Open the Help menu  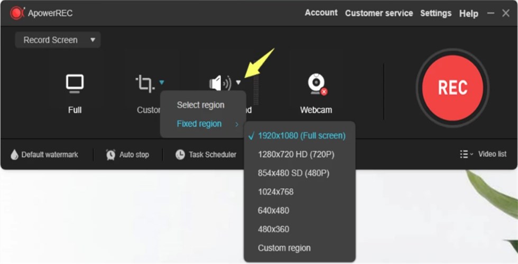pyautogui.click(x=468, y=14)
